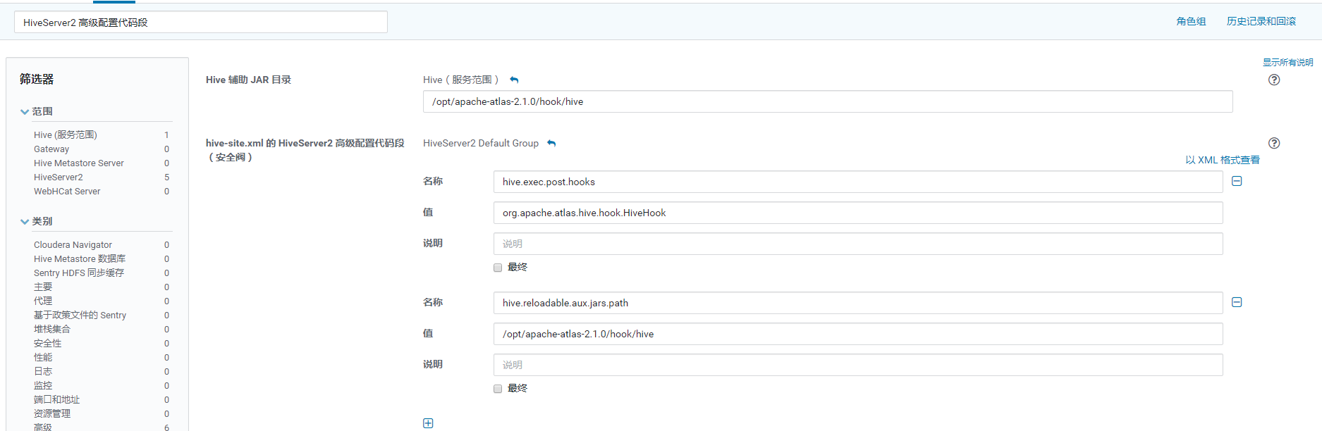Click the Hive 辅助 JAR 目录 path field
The width and height of the screenshot is (1322, 431).
click(x=828, y=101)
